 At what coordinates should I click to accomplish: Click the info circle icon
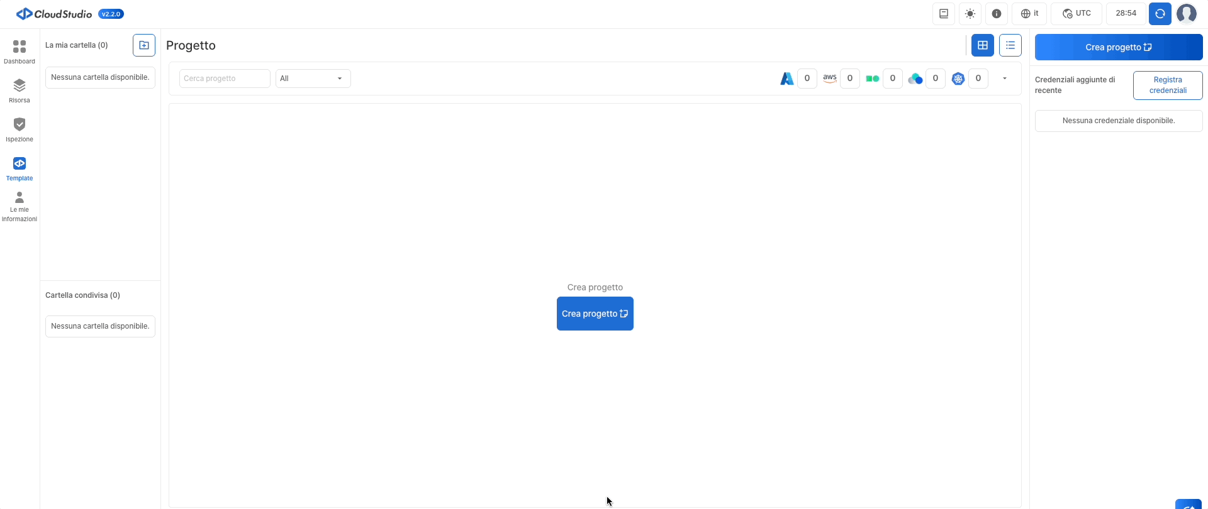[997, 14]
